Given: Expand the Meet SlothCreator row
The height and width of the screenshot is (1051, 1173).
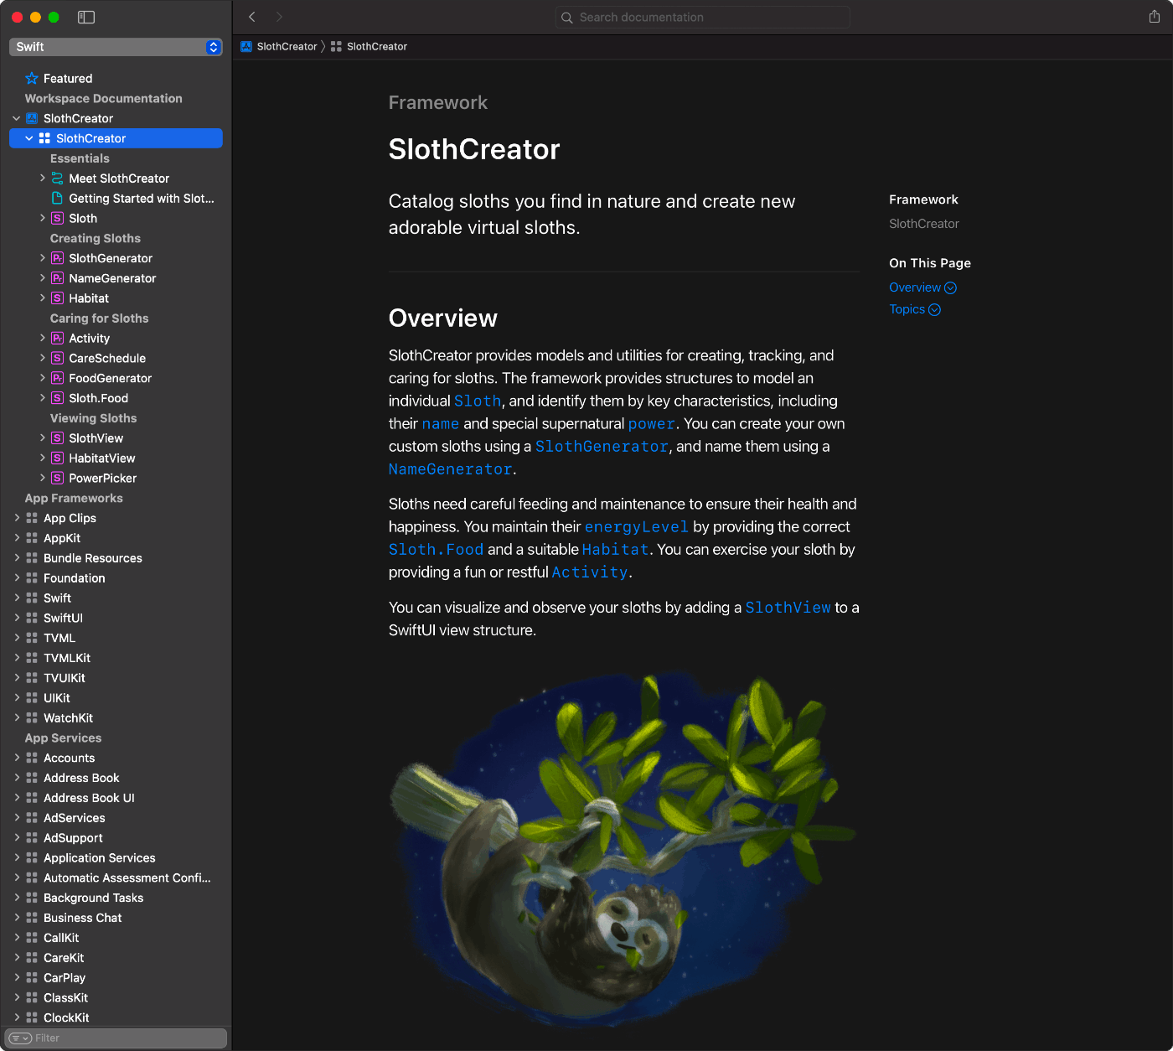Looking at the screenshot, I should tap(43, 178).
